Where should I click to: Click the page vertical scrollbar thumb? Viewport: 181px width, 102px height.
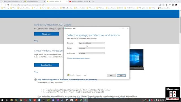click(180, 25)
